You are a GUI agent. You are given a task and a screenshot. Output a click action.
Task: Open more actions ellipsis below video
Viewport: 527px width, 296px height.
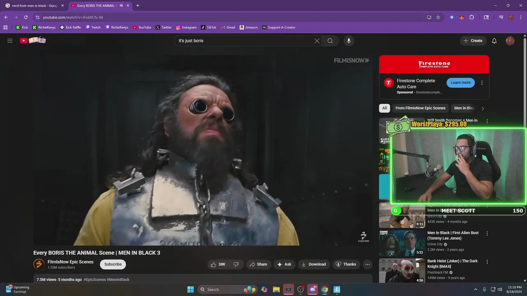pyautogui.click(x=368, y=264)
